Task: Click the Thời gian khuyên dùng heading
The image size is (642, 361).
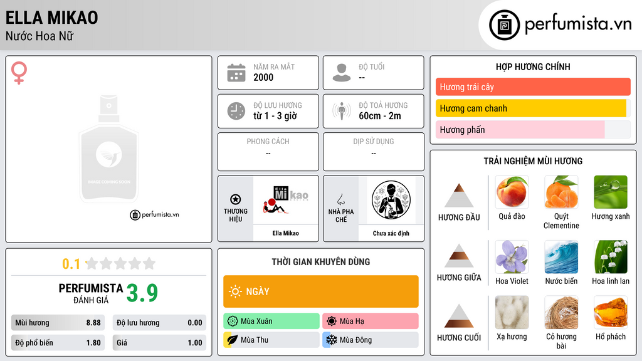Action: point(321,262)
